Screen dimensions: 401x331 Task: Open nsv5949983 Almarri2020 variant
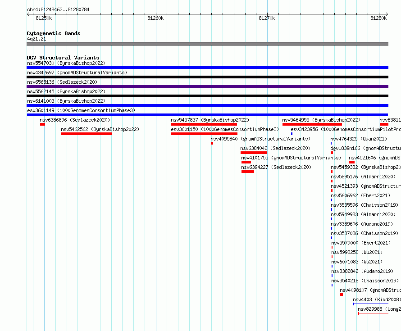tap(363, 214)
